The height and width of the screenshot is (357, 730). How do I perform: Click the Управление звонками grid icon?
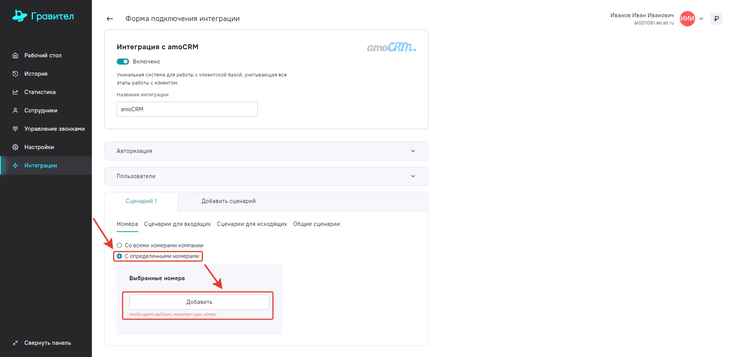(15, 129)
